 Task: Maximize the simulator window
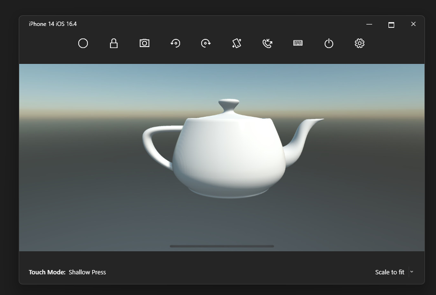click(x=391, y=25)
